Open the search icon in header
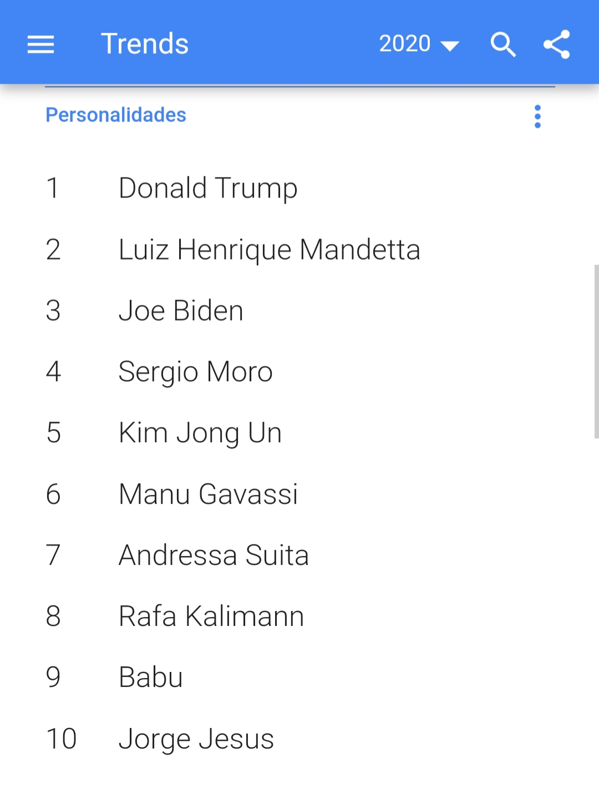 click(x=503, y=44)
